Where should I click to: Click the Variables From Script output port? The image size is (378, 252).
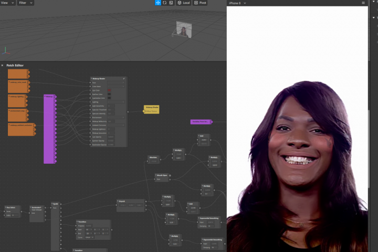coord(212,122)
